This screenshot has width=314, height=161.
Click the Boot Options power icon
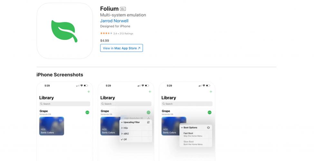[x=208, y=128]
